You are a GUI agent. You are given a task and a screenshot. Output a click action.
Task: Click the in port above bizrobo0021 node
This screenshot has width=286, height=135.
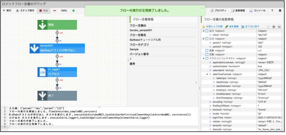coord(57,40)
